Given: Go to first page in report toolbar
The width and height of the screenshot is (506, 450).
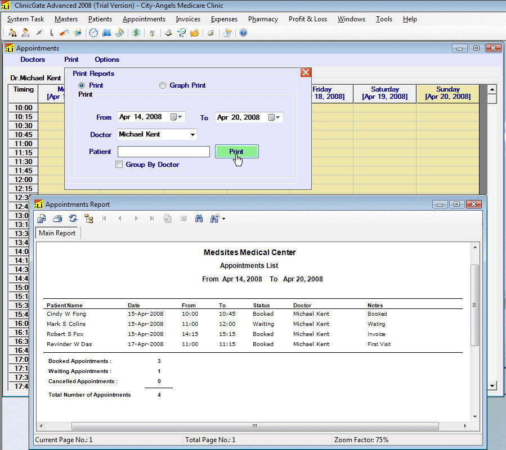Looking at the screenshot, I should (x=104, y=219).
